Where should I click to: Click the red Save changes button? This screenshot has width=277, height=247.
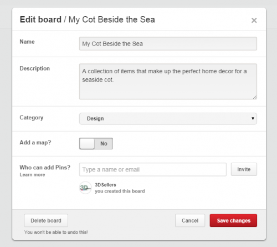pyautogui.click(x=233, y=220)
